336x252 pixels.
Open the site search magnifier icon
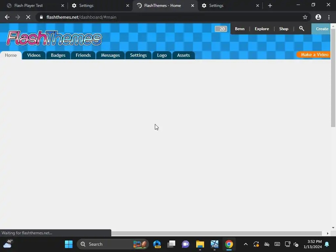[x=302, y=29]
